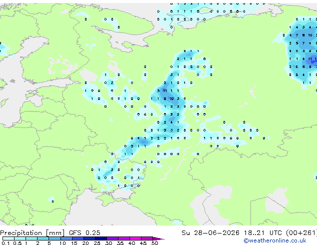317x245 pixels.
Task: Click the legend tick label '40'
Action: tap(131, 243)
